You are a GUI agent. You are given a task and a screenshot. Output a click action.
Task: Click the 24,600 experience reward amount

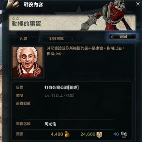(88, 134)
